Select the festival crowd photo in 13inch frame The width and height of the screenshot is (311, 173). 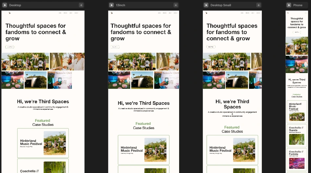(x=132, y=62)
